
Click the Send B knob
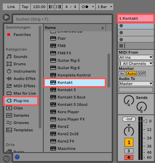tap(141, 107)
